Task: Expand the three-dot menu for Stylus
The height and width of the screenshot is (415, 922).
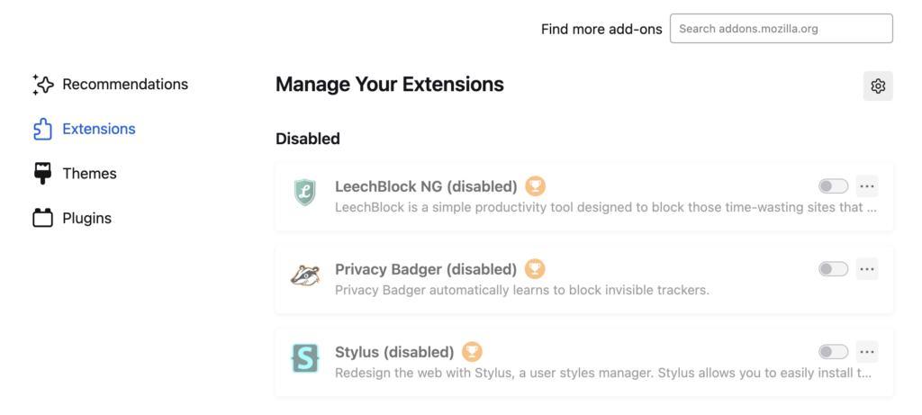Action: click(867, 352)
